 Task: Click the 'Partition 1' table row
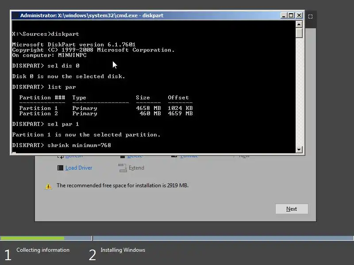[106, 108]
